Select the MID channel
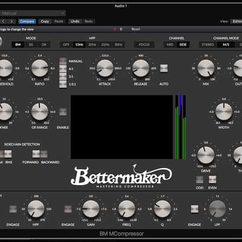 [170, 45]
